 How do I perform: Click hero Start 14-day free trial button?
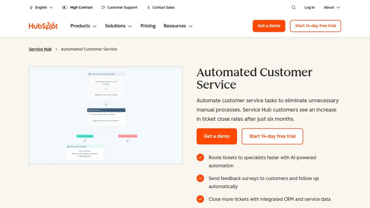pyautogui.click(x=272, y=136)
